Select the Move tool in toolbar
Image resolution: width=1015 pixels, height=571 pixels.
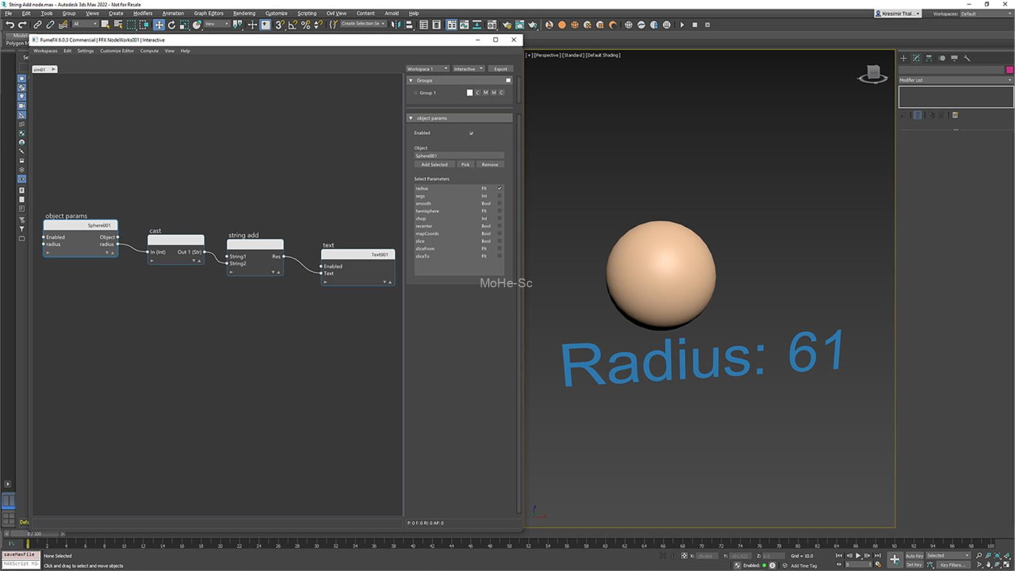159,25
